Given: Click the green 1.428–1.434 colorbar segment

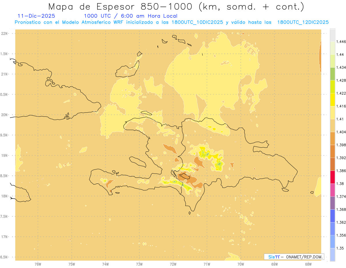Looking at the screenshot, I should tap(332, 74).
